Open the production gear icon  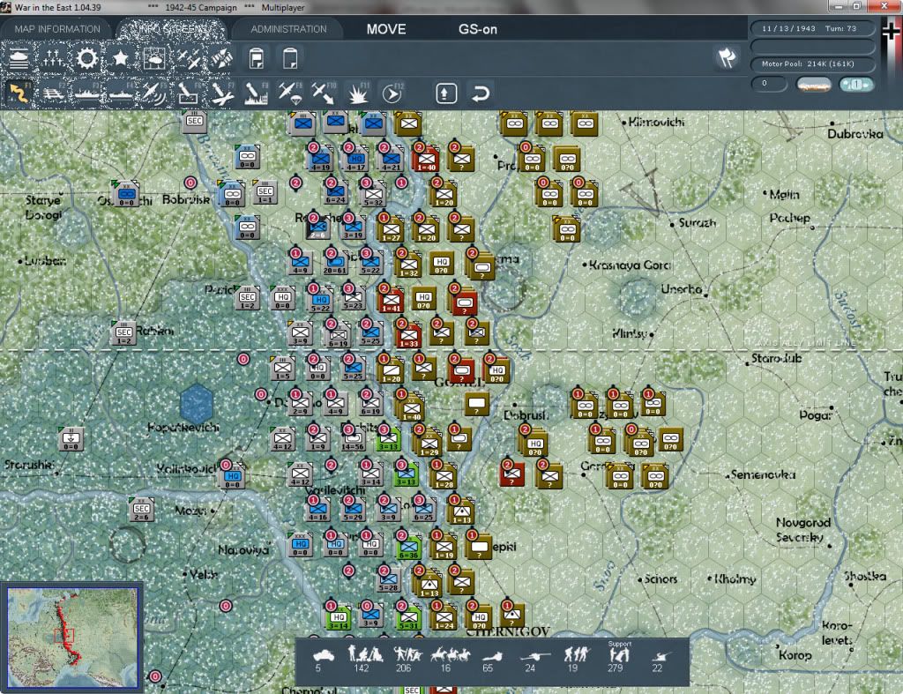[x=87, y=58]
